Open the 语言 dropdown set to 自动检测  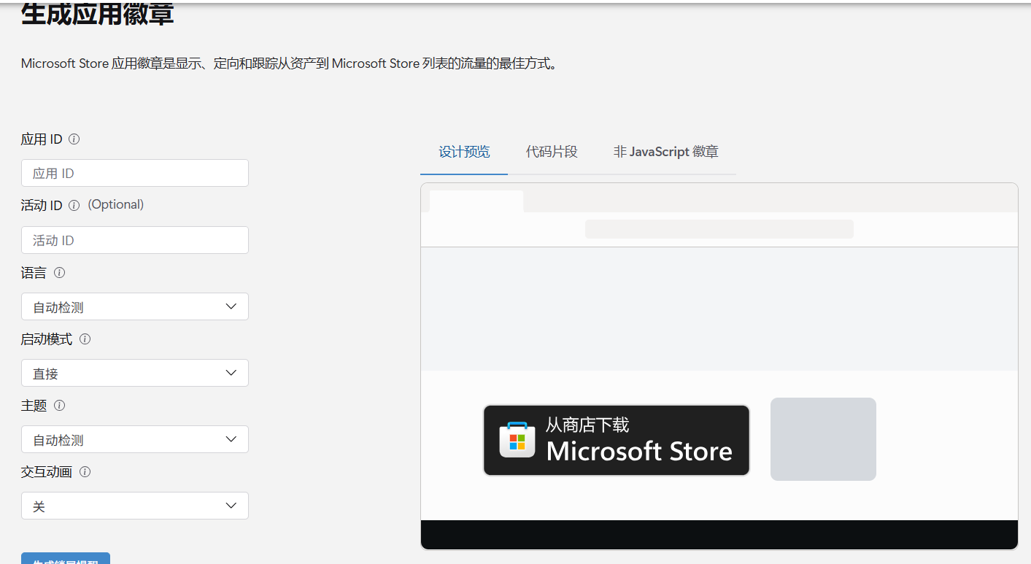[135, 306]
